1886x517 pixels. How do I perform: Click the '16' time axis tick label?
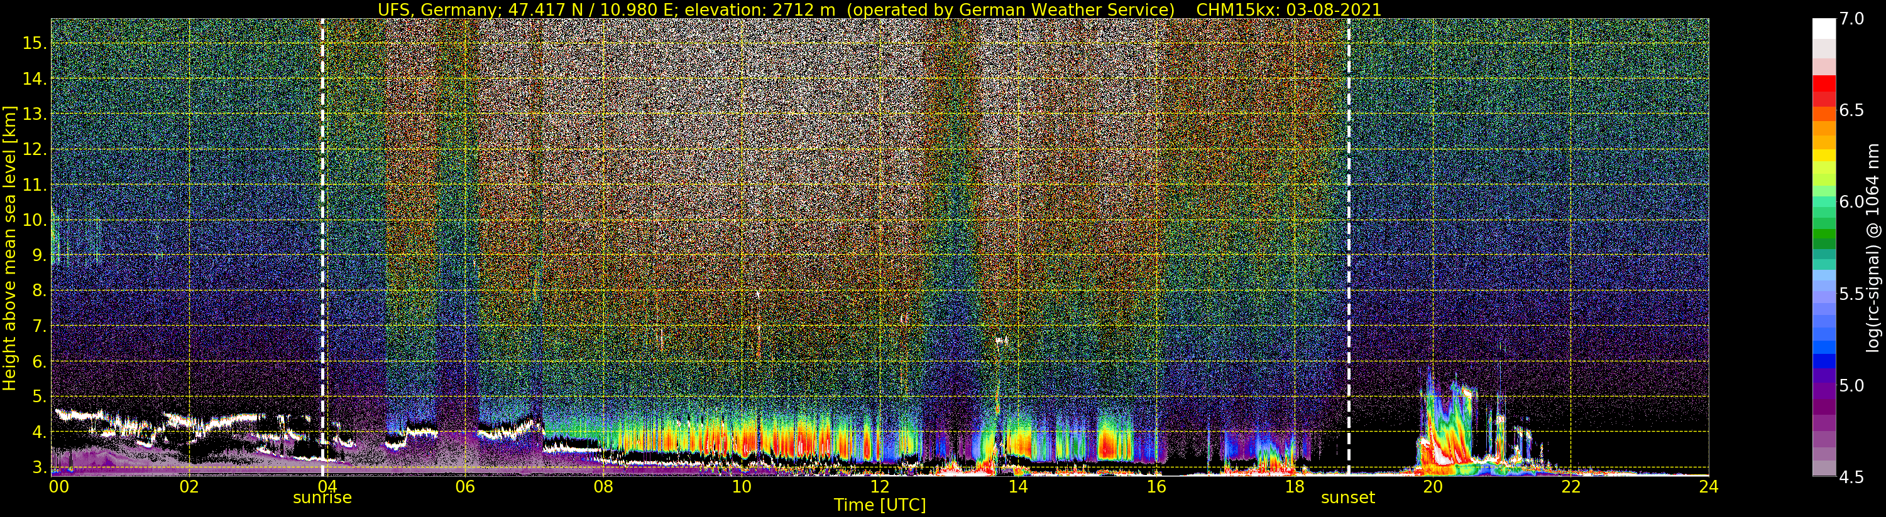tap(1156, 486)
